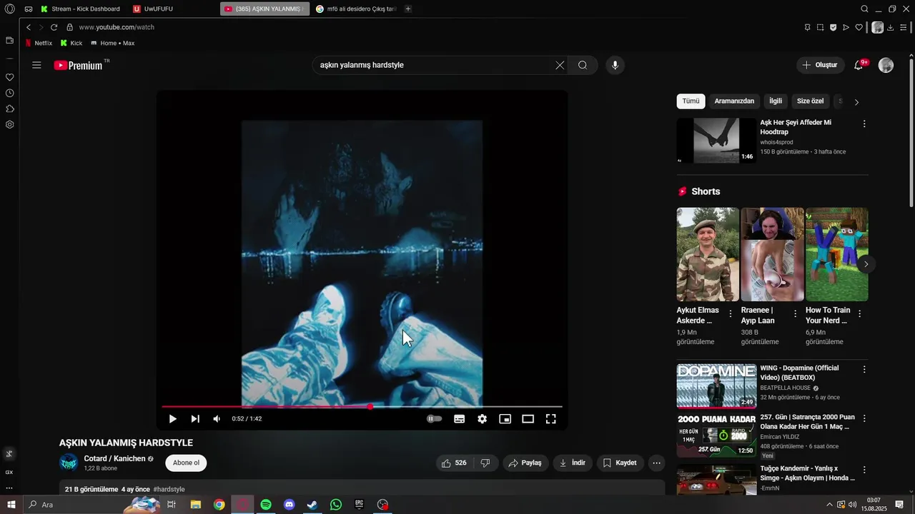Open YouTube notifications bell
The image size is (915, 514).
coord(859,65)
